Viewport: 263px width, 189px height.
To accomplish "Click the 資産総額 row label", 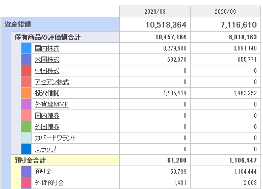I will 17,24.
